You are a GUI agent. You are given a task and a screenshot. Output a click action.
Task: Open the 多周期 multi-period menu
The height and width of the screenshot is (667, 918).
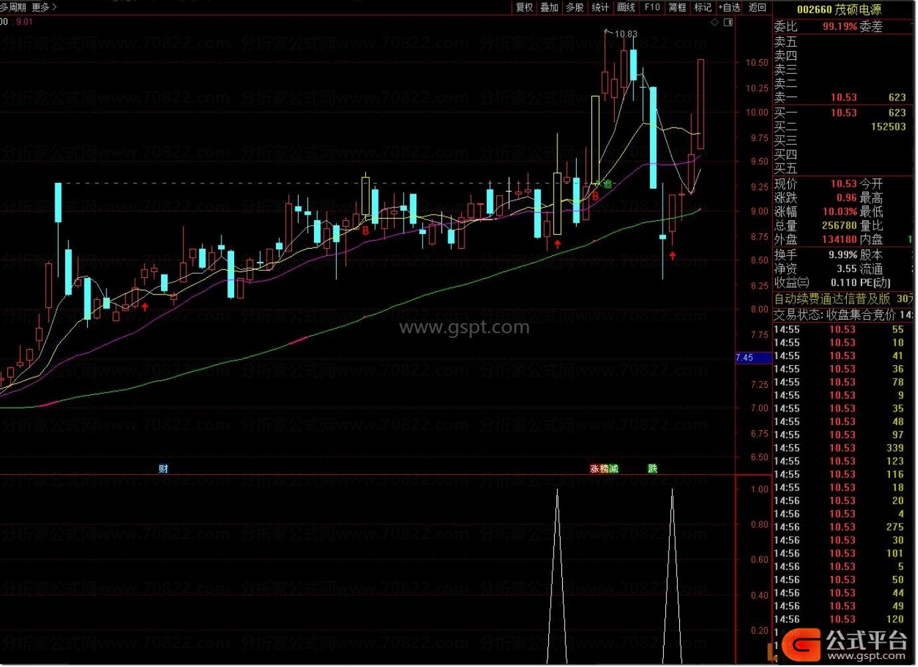point(13,7)
